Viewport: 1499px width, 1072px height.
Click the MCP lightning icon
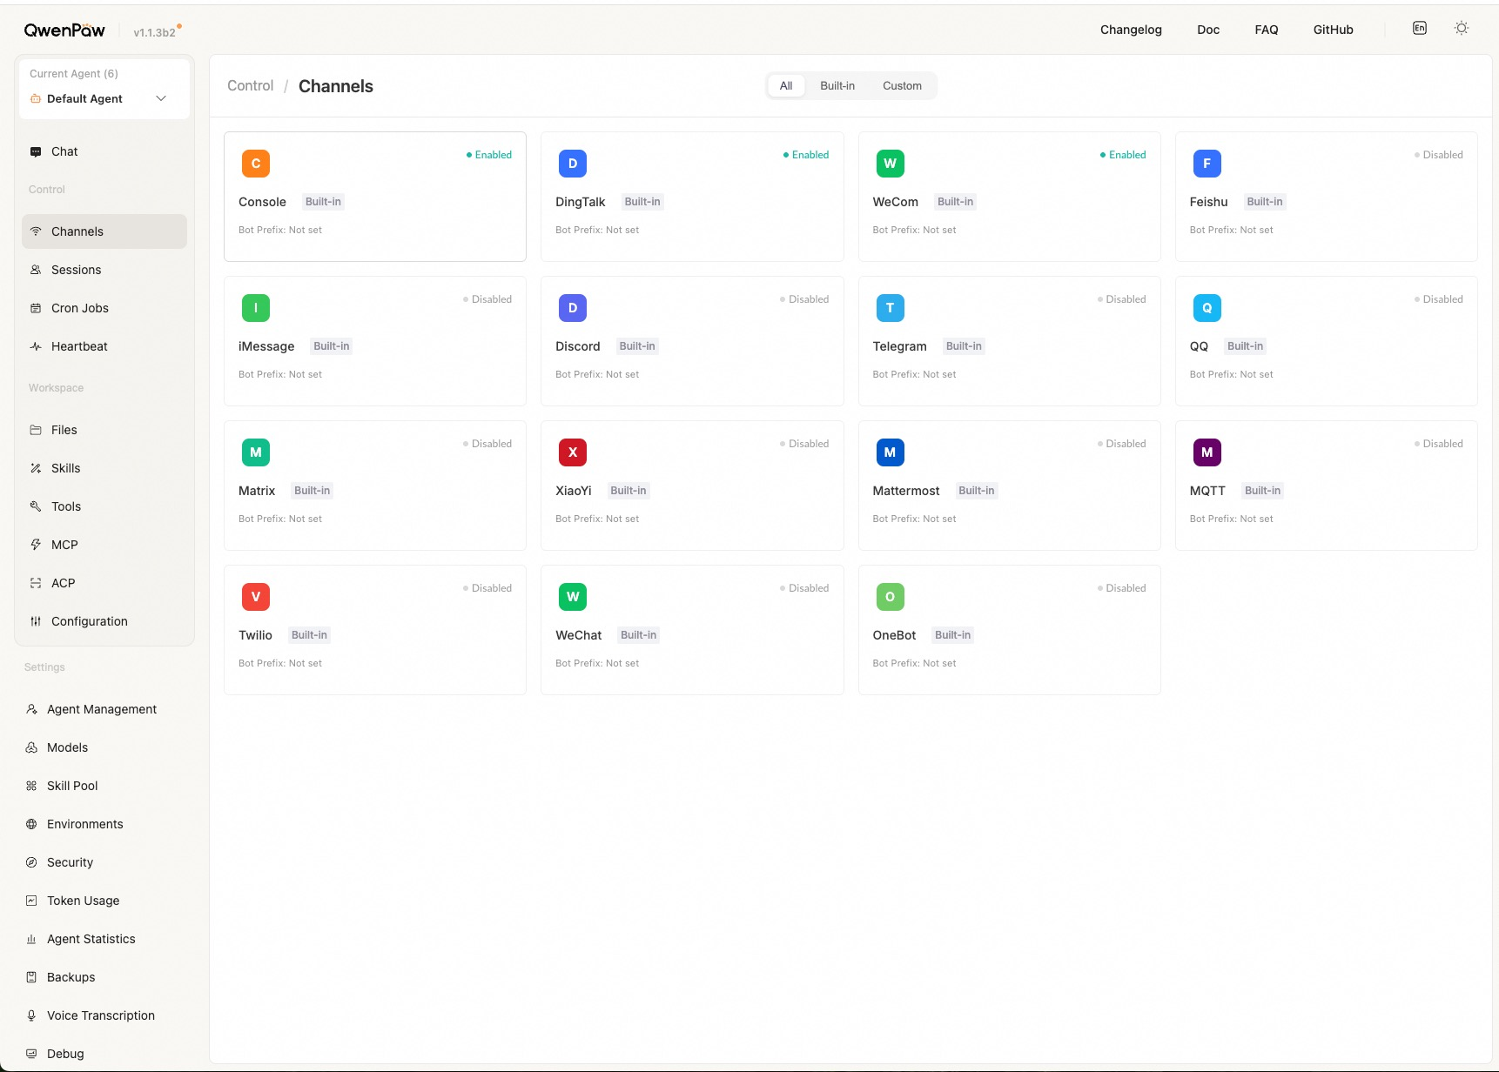pos(36,545)
